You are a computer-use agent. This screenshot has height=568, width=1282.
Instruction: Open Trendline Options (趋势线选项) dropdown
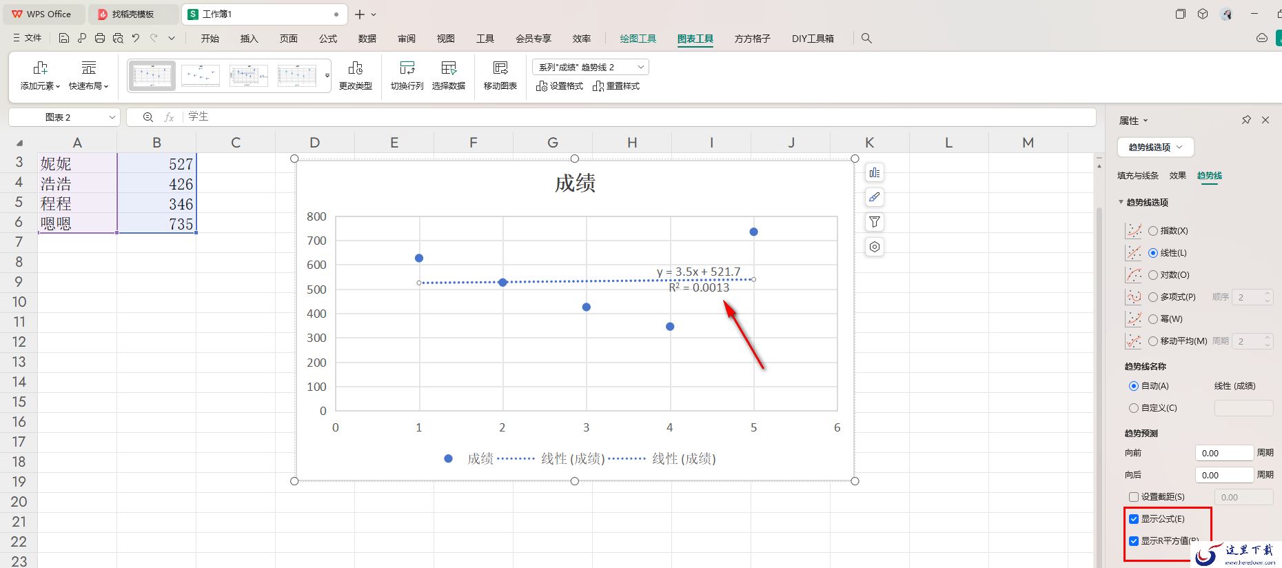(x=1155, y=147)
